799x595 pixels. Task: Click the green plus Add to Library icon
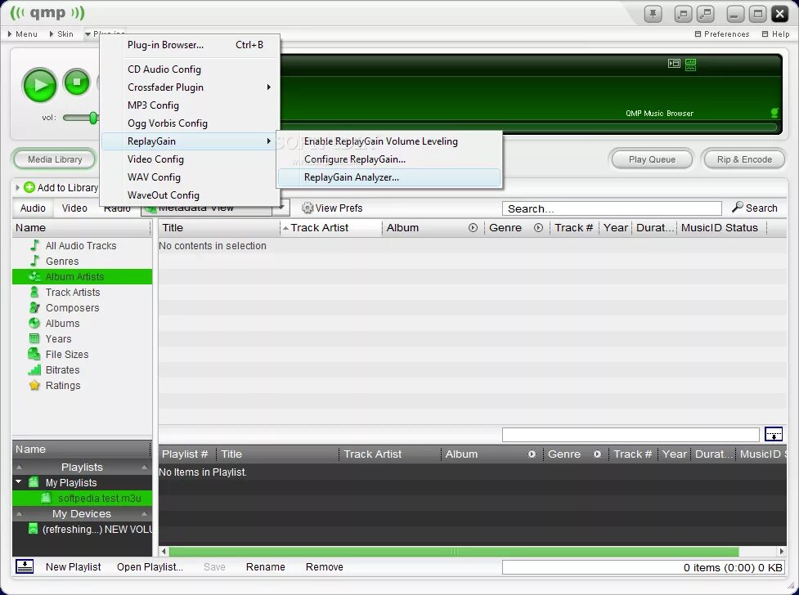pos(29,187)
